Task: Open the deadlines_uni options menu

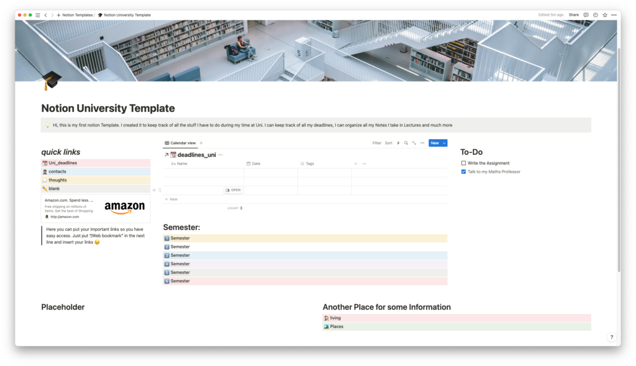Action: pyautogui.click(x=220, y=155)
